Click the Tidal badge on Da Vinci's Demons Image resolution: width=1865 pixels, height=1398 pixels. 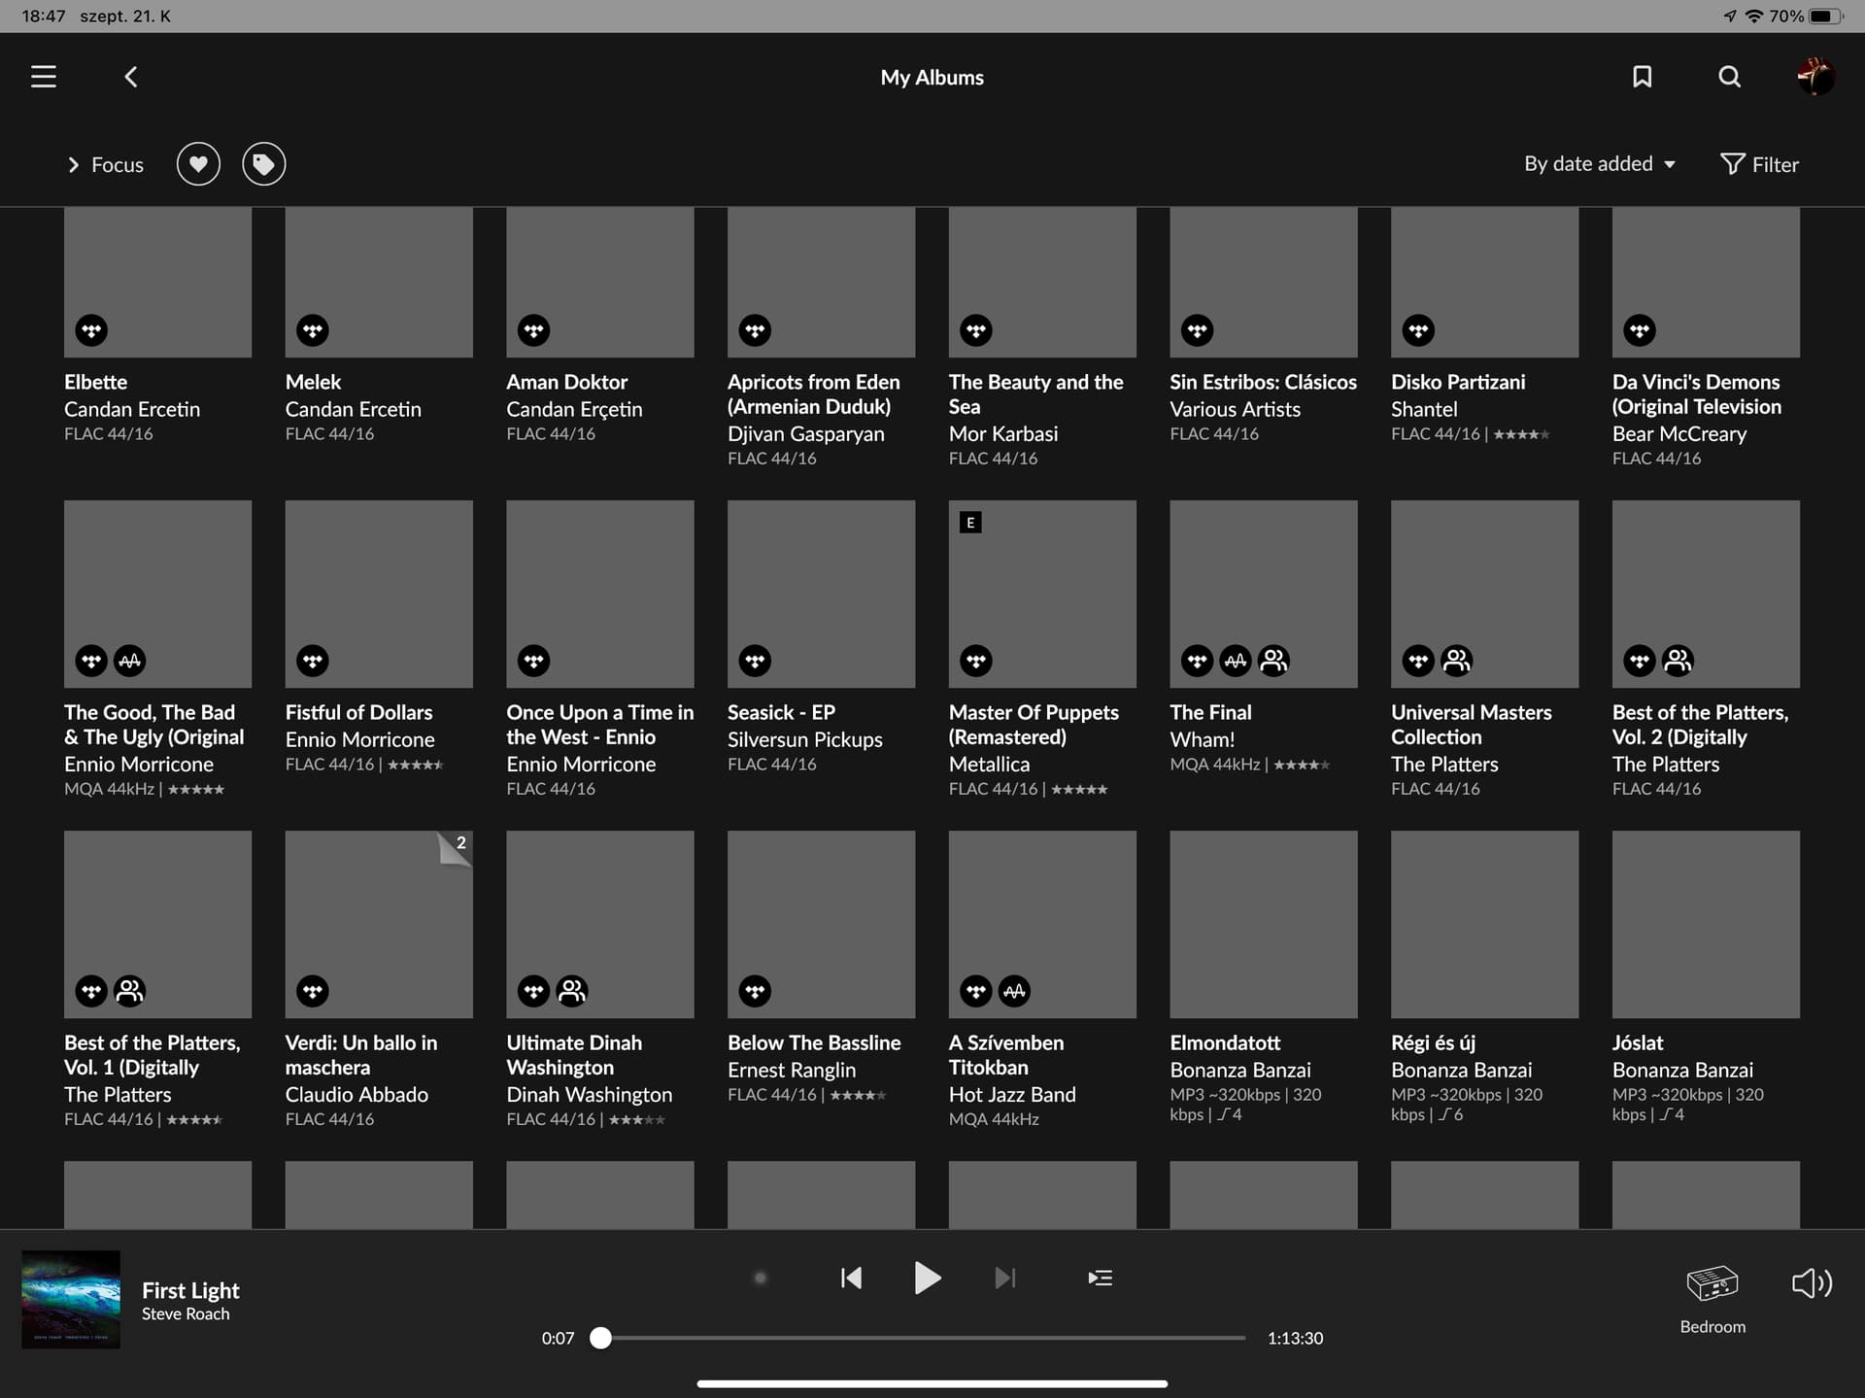coord(1640,330)
